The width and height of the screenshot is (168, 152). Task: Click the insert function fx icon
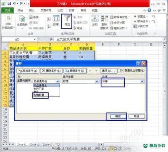click(x=51, y=39)
